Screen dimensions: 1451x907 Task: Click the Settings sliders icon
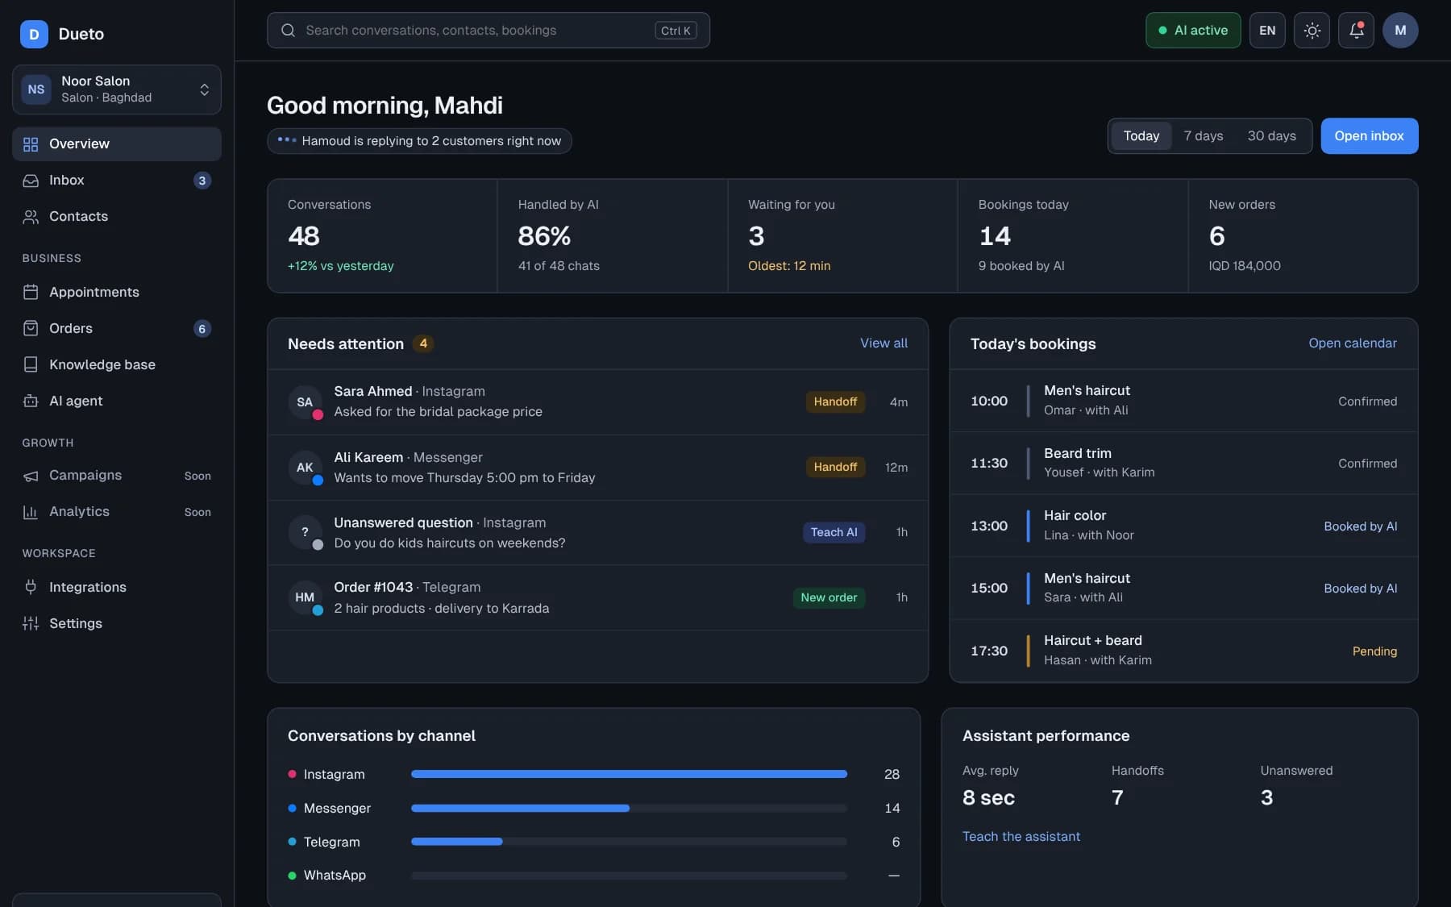(31, 623)
